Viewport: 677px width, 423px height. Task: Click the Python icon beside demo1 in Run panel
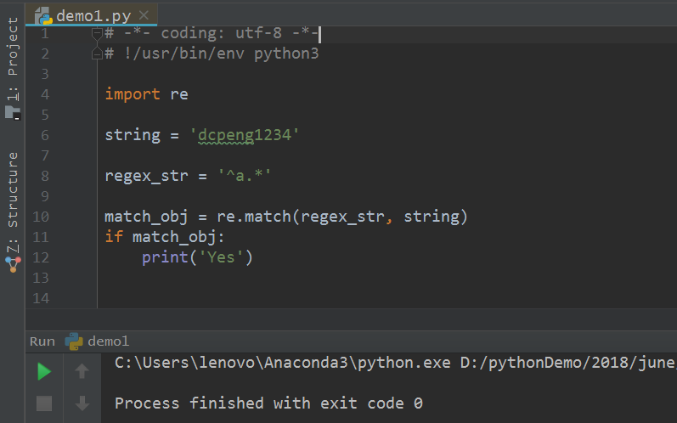[x=74, y=341]
